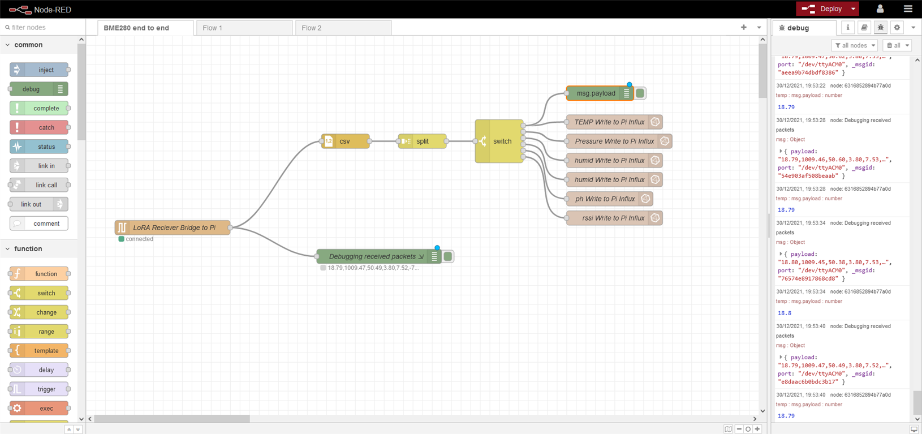The height and width of the screenshot is (434, 922).
Task: Expand payload 18.79,1009.47,50.49 debug message
Action: point(781,357)
